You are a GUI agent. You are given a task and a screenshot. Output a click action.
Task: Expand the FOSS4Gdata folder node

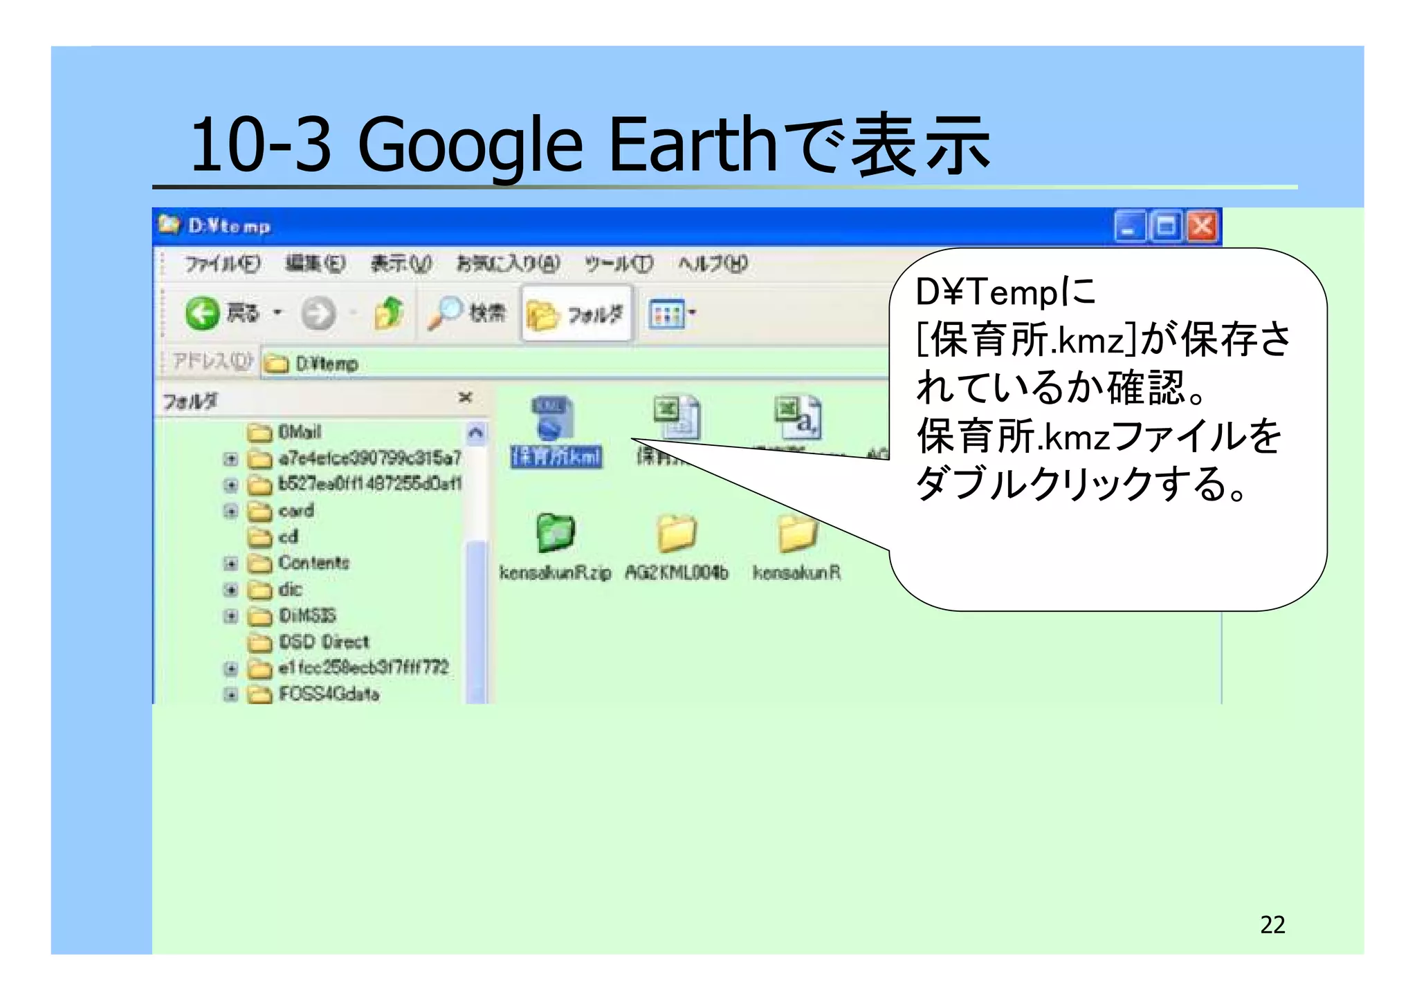point(230,694)
